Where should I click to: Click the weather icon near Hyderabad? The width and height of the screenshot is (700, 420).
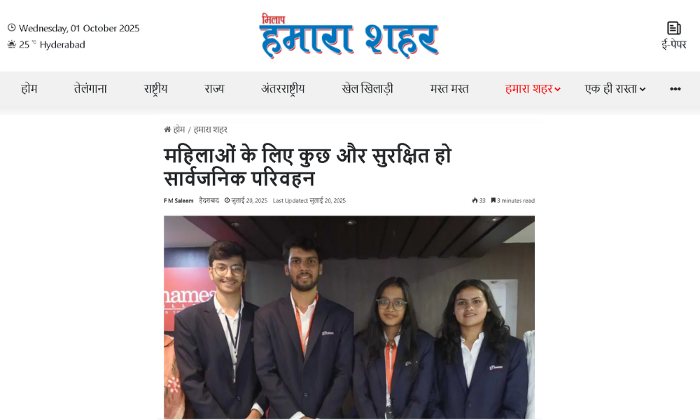click(12, 44)
